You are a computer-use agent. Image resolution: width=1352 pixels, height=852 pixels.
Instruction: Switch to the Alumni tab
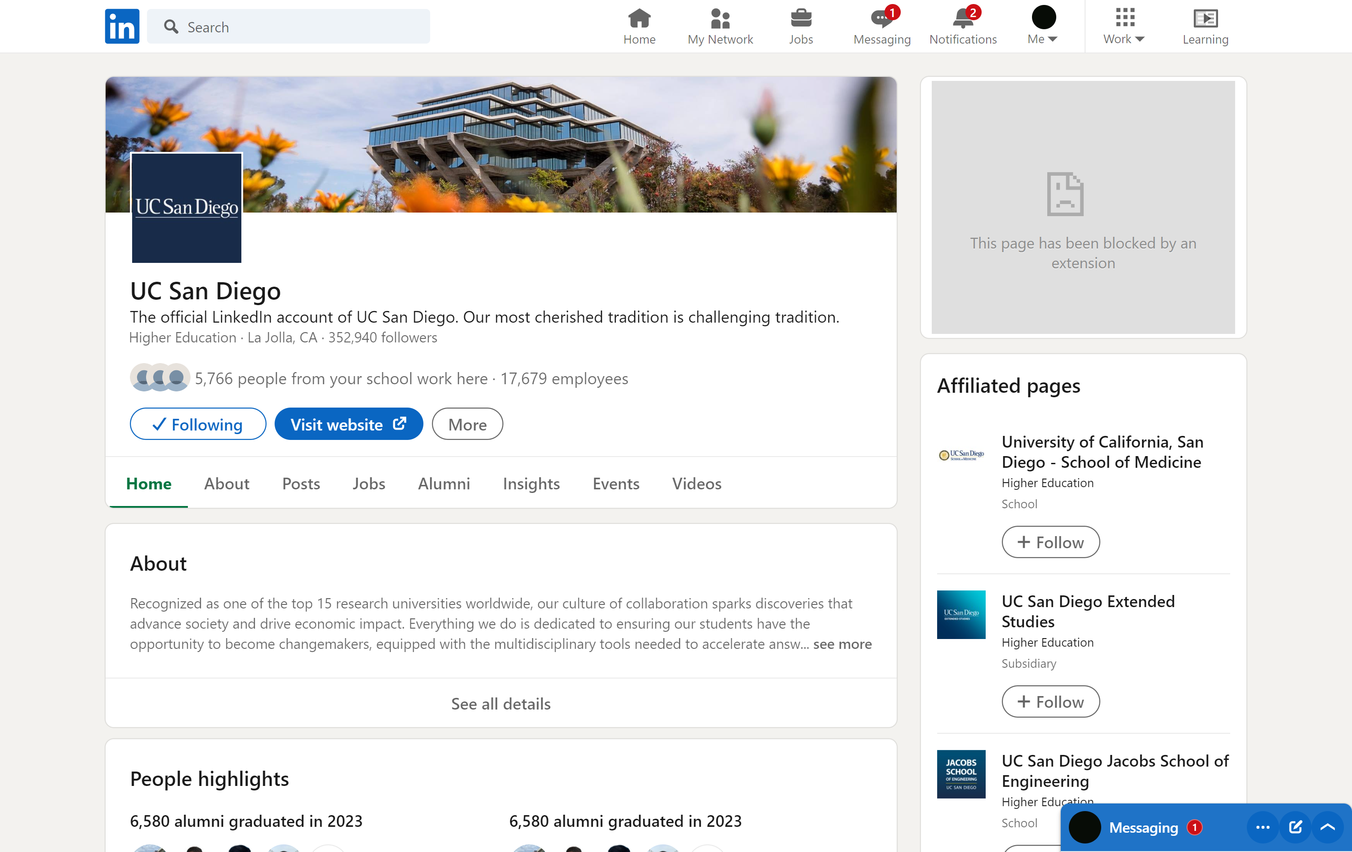pos(444,483)
